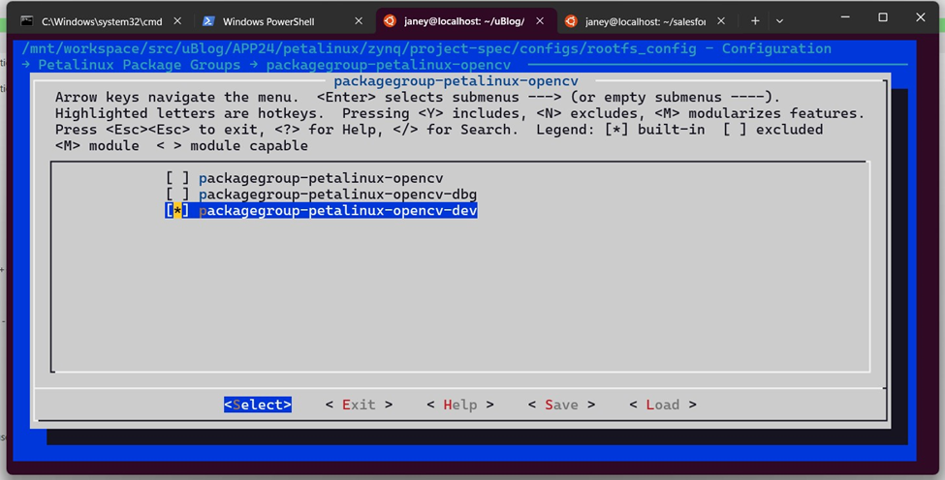
Task: Open the < Help > button
Action: (460, 405)
